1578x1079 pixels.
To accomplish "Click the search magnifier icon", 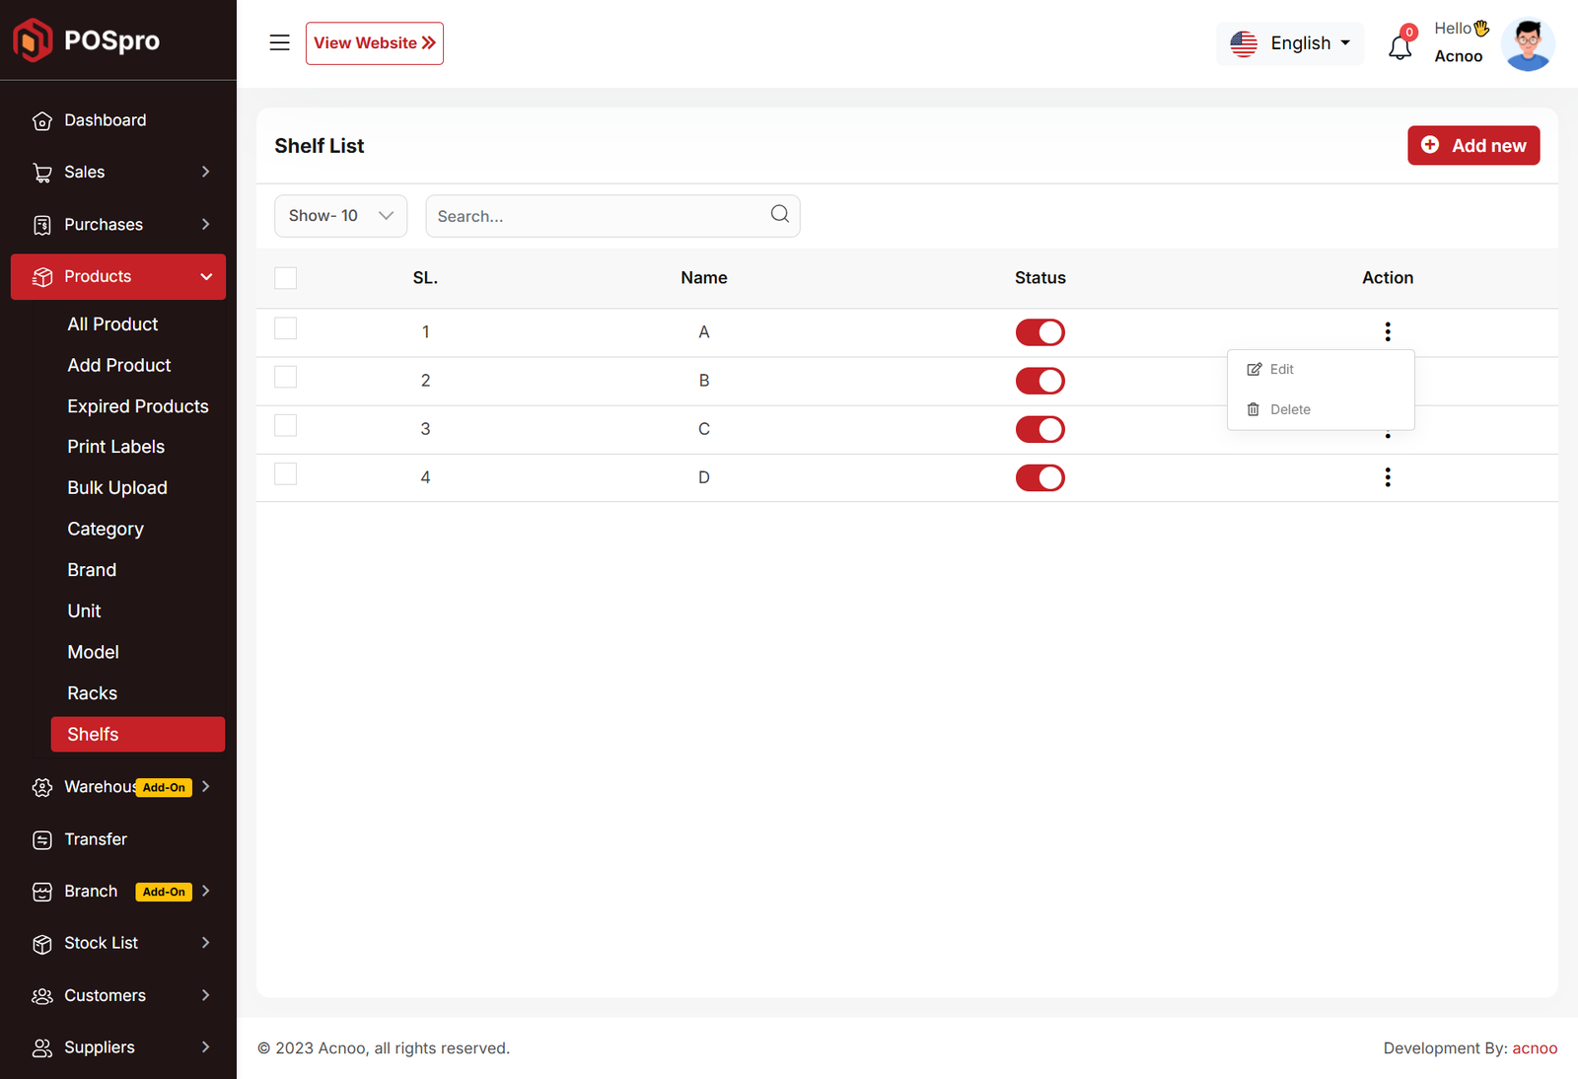I will 779,214.
